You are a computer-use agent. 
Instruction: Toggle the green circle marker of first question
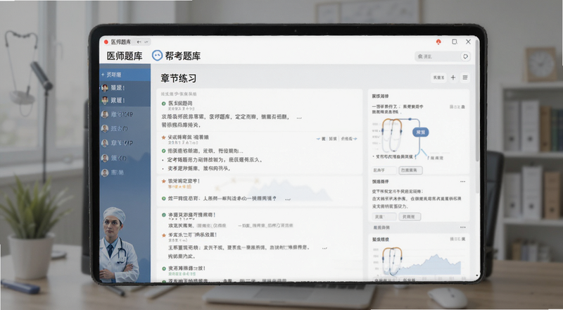click(164, 104)
